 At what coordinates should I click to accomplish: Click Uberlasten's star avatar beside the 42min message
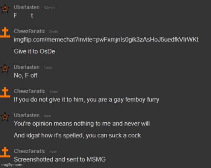pos(5,8)
